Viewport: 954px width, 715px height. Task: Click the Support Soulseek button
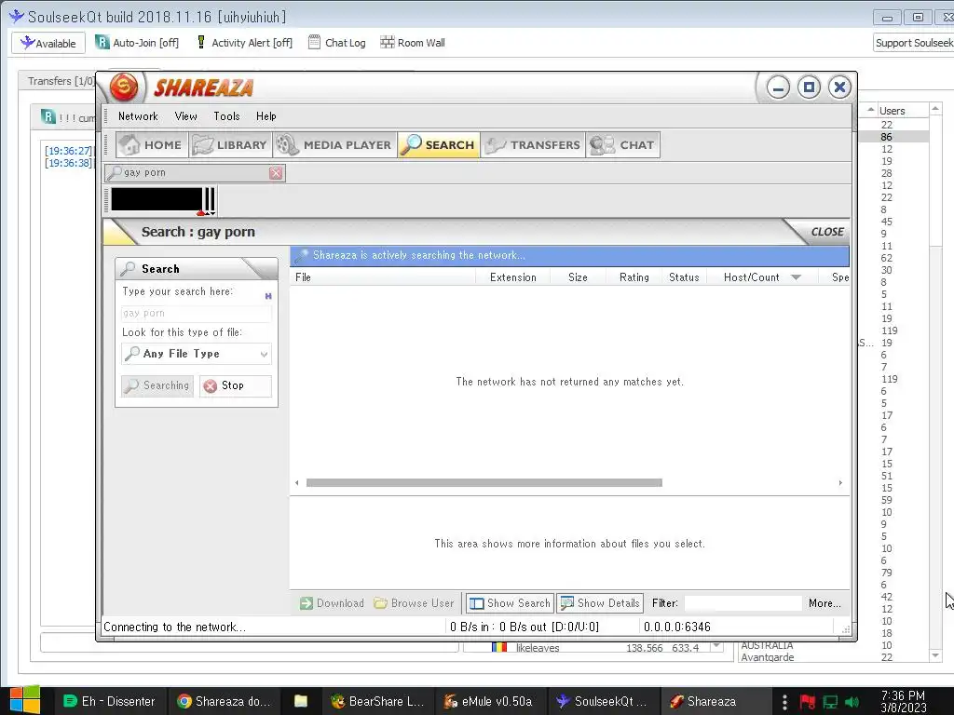[x=914, y=43]
